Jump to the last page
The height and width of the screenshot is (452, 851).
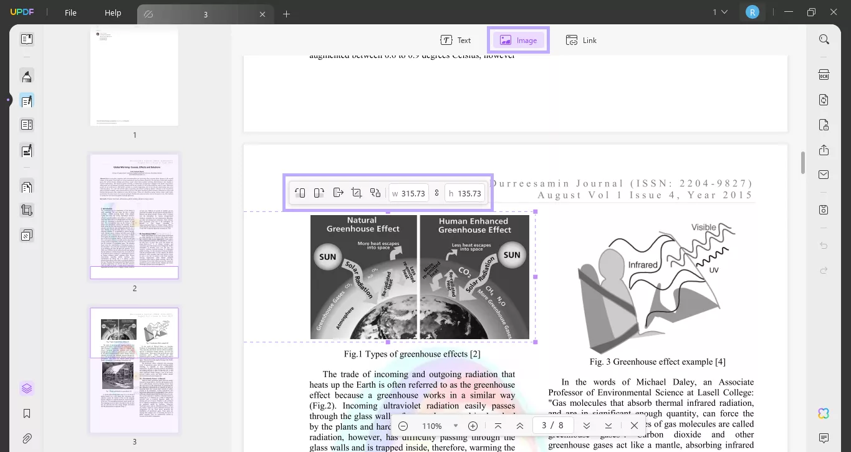pyautogui.click(x=608, y=426)
